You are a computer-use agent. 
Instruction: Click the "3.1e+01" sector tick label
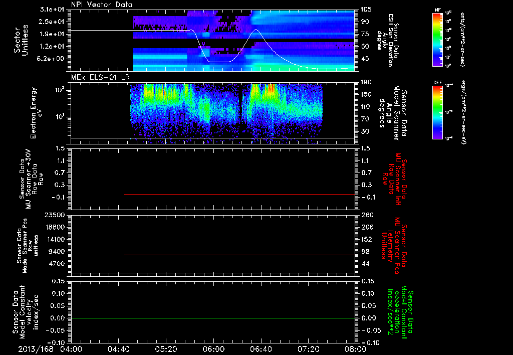pos(52,10)
